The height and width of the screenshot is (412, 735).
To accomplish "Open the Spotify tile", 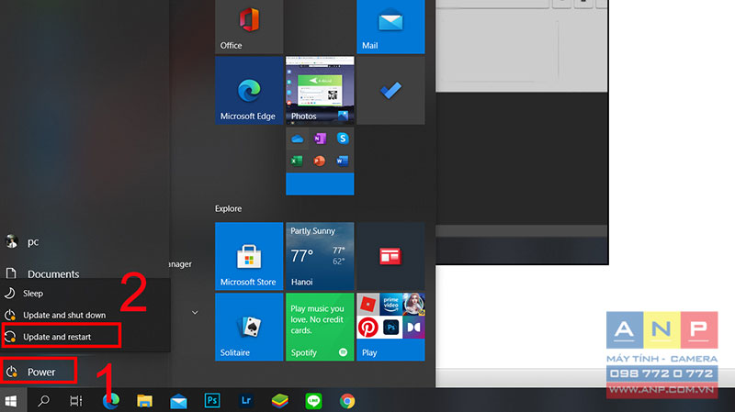I will (x=320, y=327).
